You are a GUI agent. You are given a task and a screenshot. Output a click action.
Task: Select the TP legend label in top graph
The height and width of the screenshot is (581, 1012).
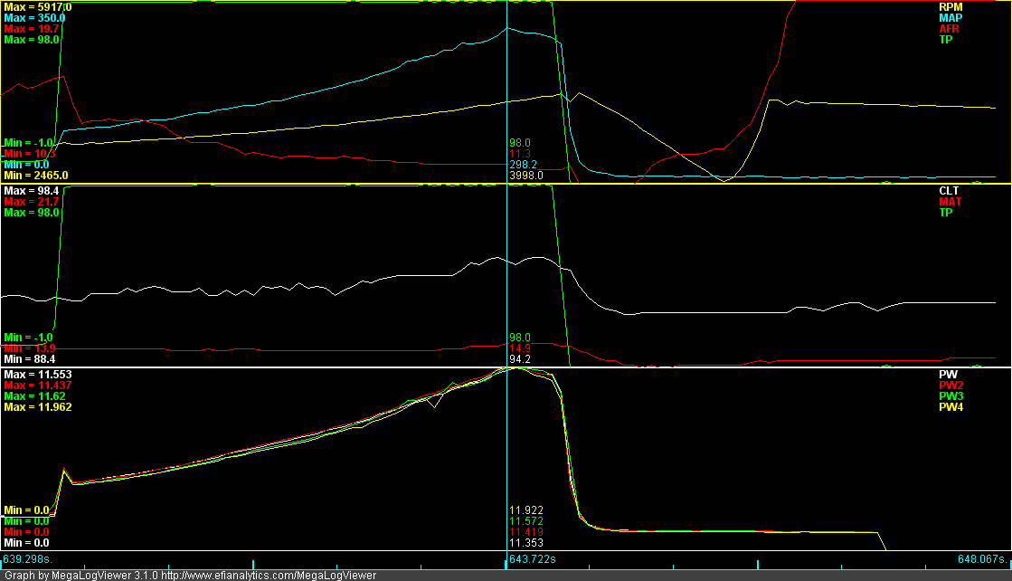[x=946, y=40]
